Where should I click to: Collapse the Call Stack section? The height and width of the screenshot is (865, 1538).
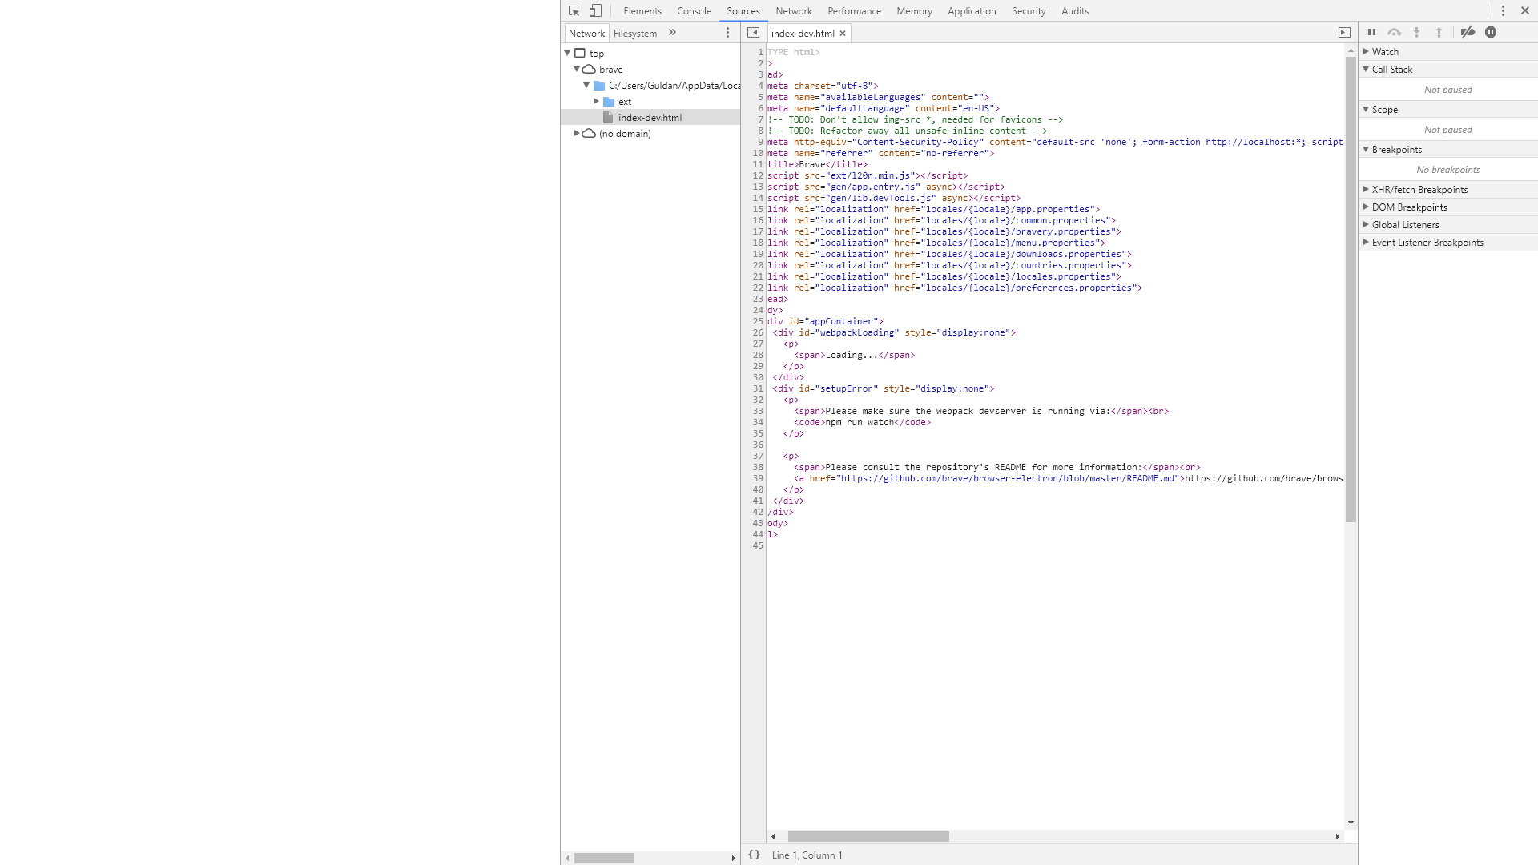(x=1391, y=70)
